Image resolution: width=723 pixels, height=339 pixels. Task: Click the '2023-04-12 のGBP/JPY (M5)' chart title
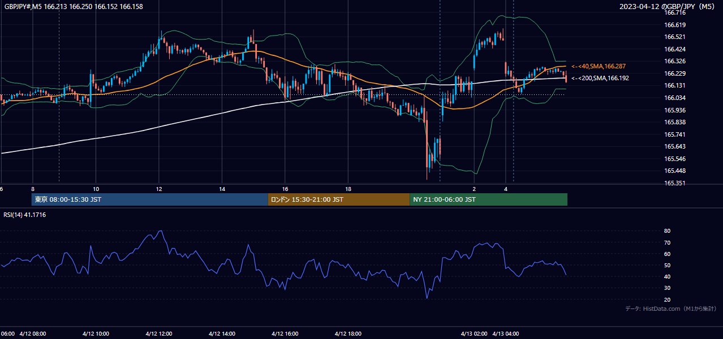point(668,7)
